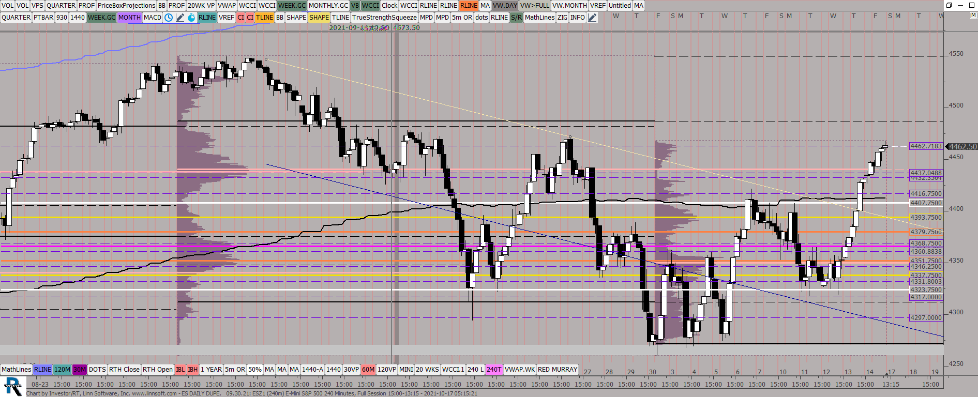This screenshot has height=397, width=978.
Task: Click the MONTHLY.GC button
Action: click(x=328, y=6)
